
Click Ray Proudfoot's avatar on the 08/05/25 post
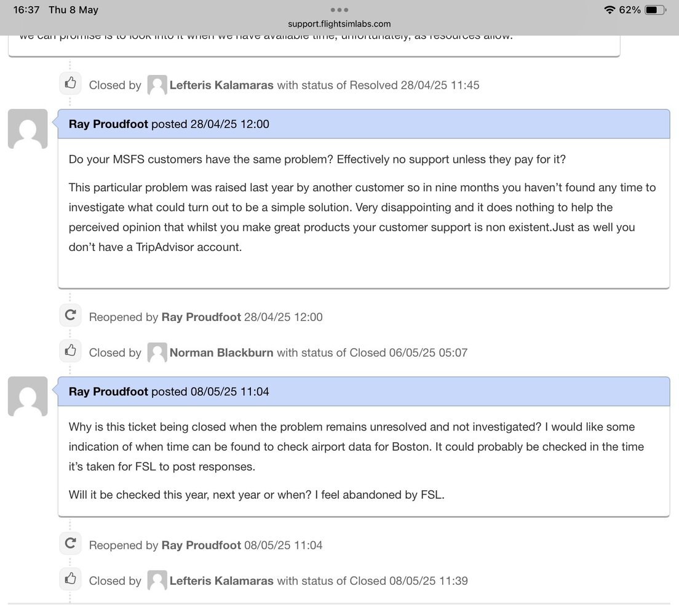(x=28, y=396)
